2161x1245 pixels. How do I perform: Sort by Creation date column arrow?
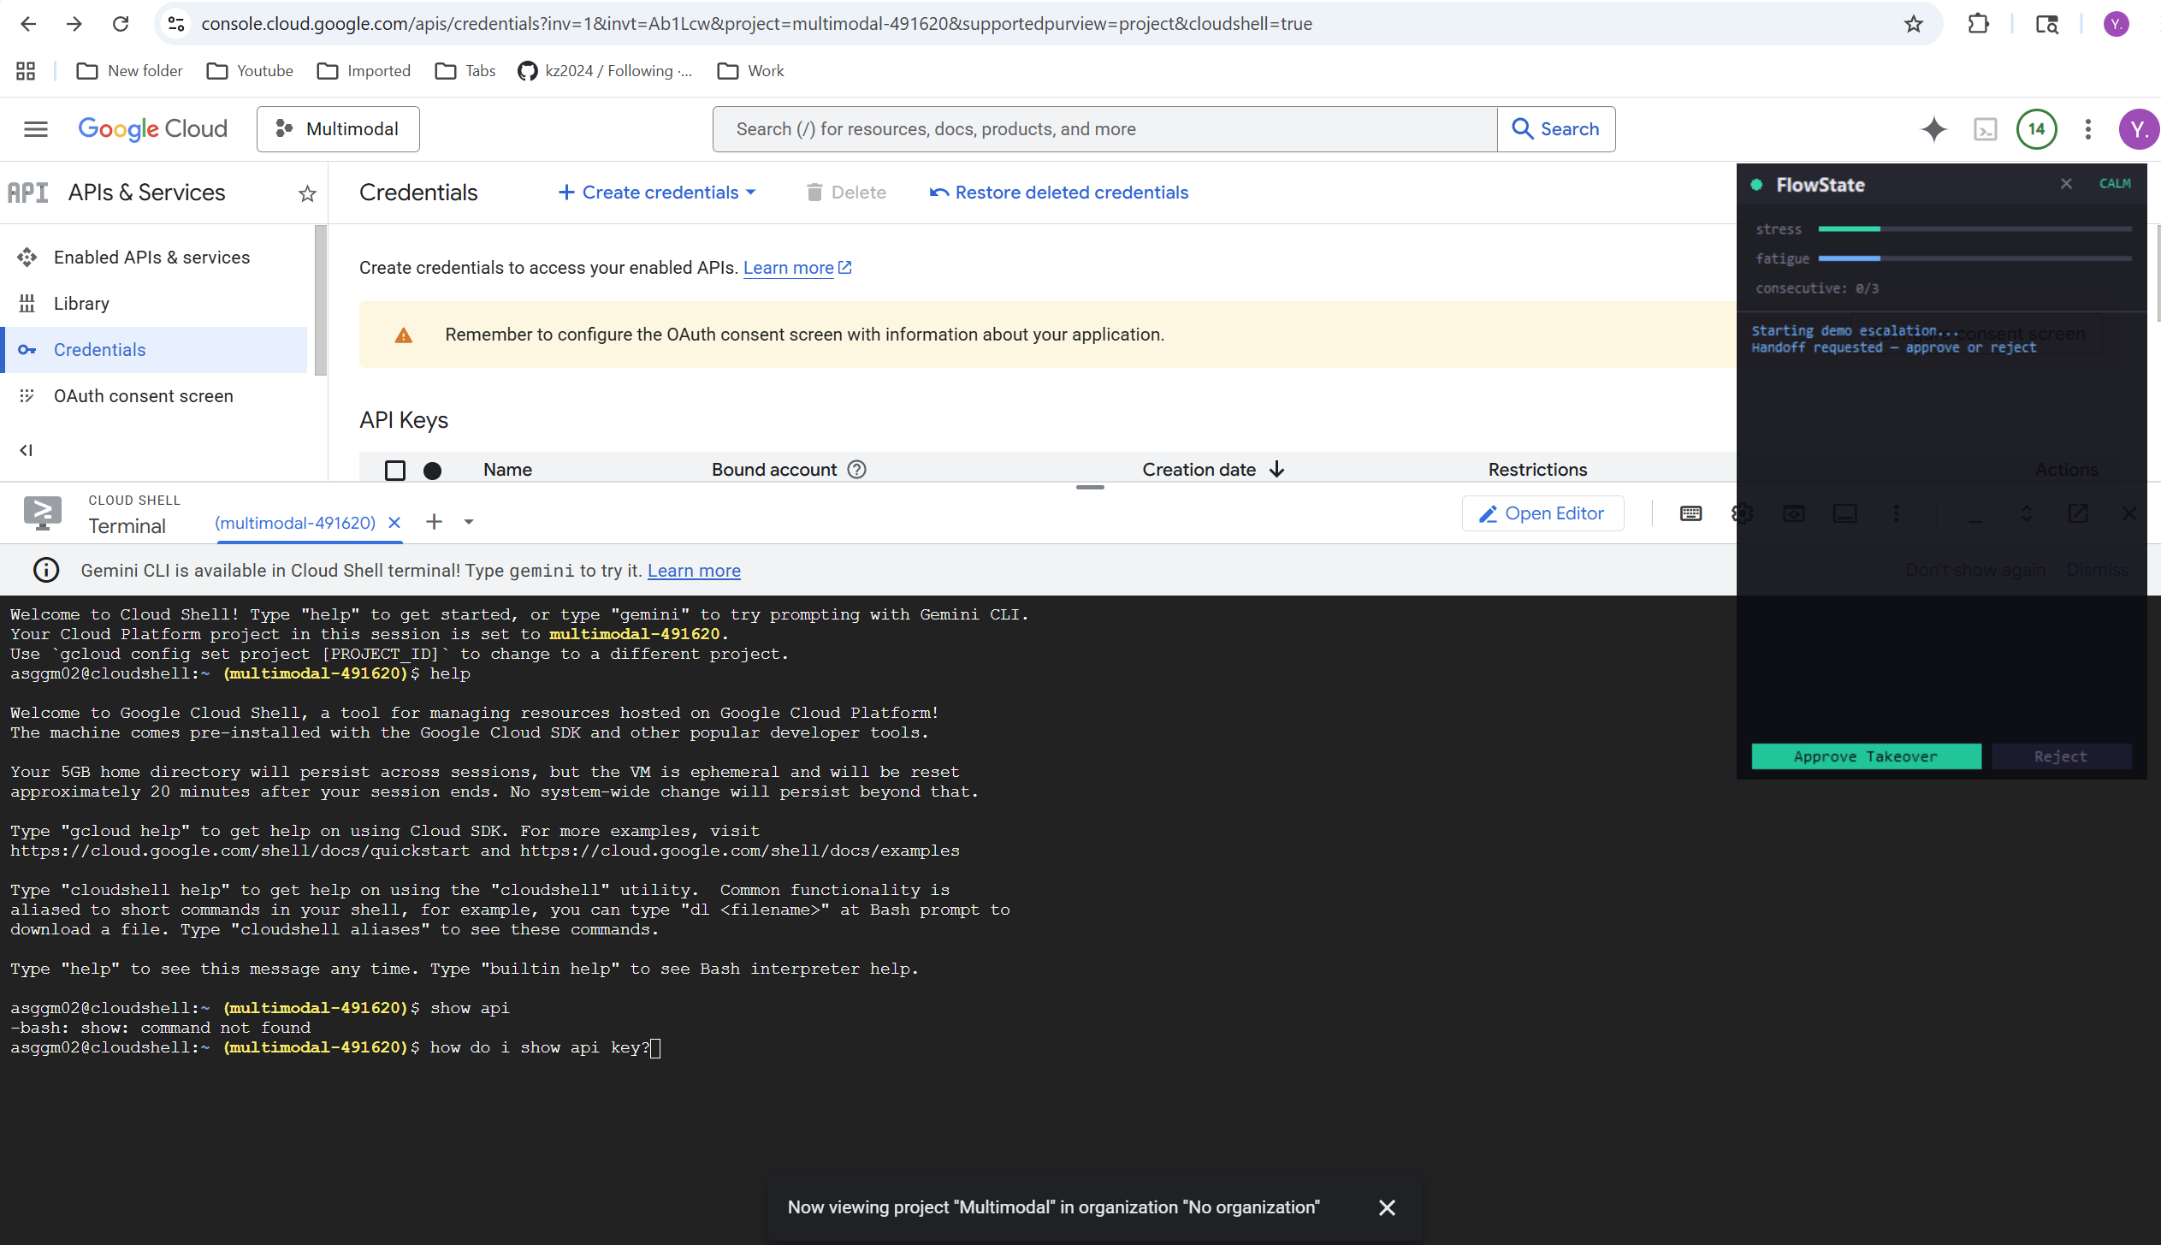coord(1276,470)
